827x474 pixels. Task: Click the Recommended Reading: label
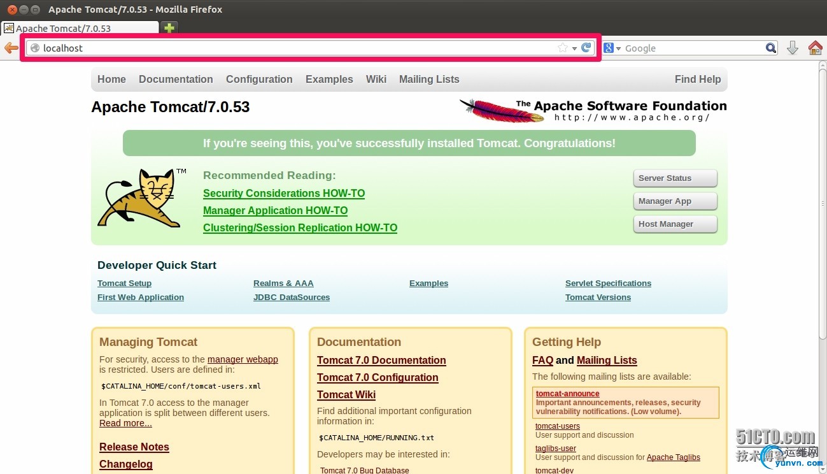click(x=269, y=175)
